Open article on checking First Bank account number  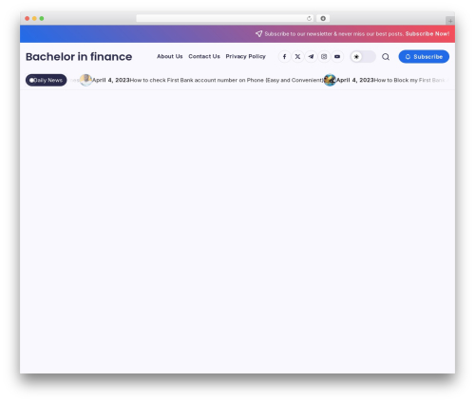(226, 80)
